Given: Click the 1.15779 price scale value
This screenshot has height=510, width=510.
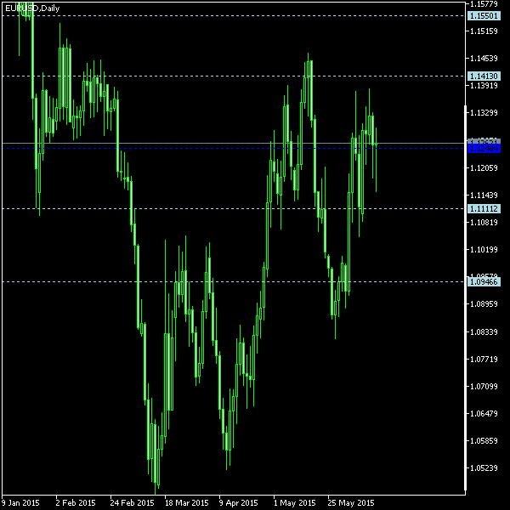Looking at the screenshot, I should coord(484,4).
